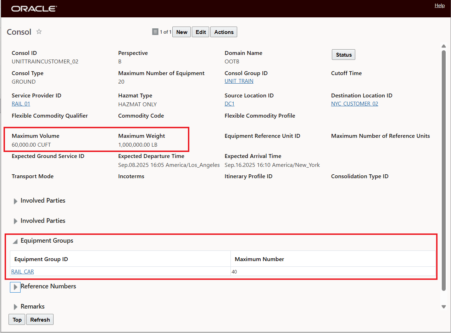The height and width of the screenshot is (333, 451).
Task: Click the New button
Action: click(x=182, y=32)
